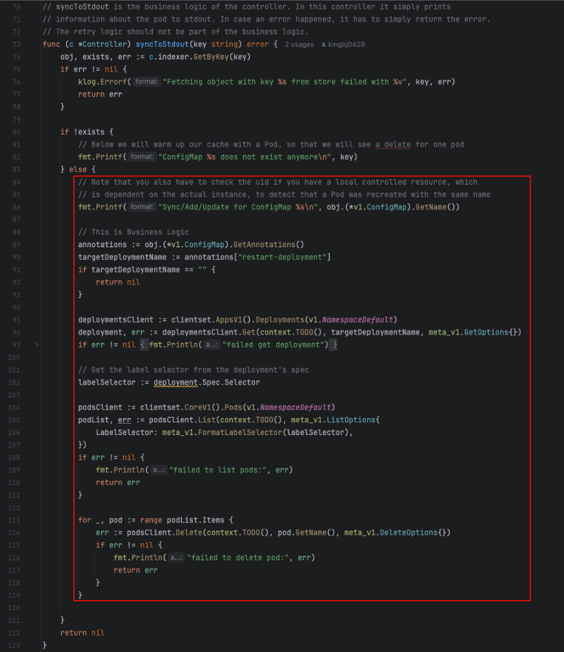The width and height of the screenshot is (564, 652).
Task: Click 'range' keyword in the for loop on line 113
Action: pyautogui.click(x=151, y=520)
